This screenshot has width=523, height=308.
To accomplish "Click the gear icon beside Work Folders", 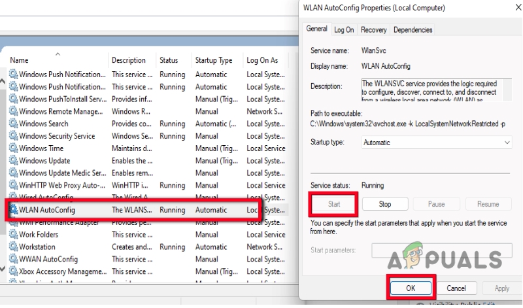I will (x=13, y=235).
